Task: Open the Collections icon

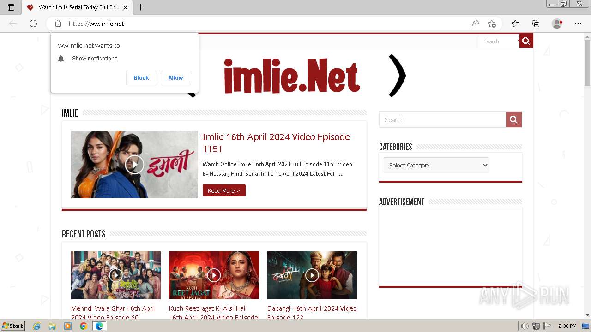Action: coord(536,24)
